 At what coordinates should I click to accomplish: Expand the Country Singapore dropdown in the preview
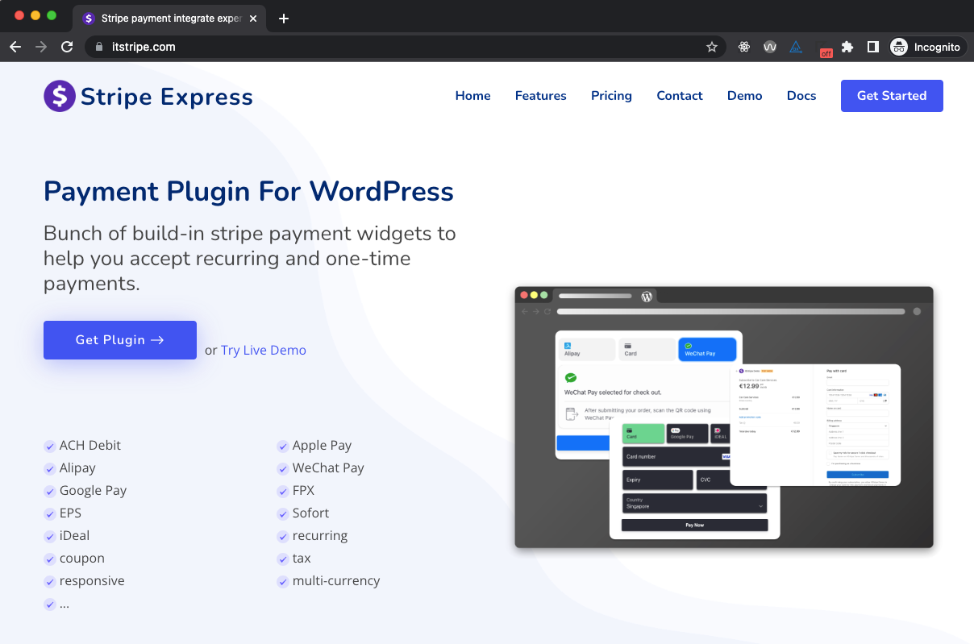tap(760, 505)
